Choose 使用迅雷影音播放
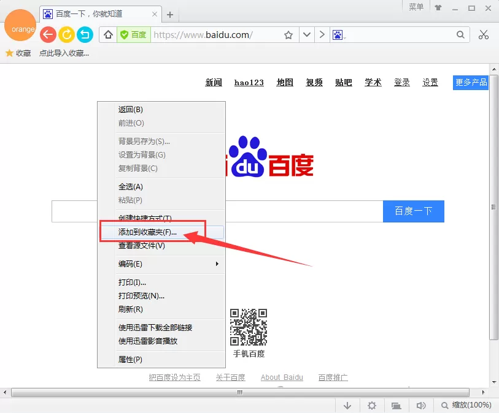Viewport: 499px width, 413px height. coord(161,341)
